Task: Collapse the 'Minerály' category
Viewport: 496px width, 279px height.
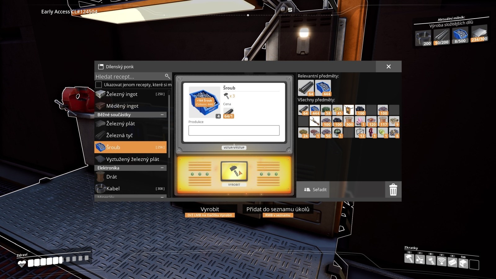Action: coord(162,197)
